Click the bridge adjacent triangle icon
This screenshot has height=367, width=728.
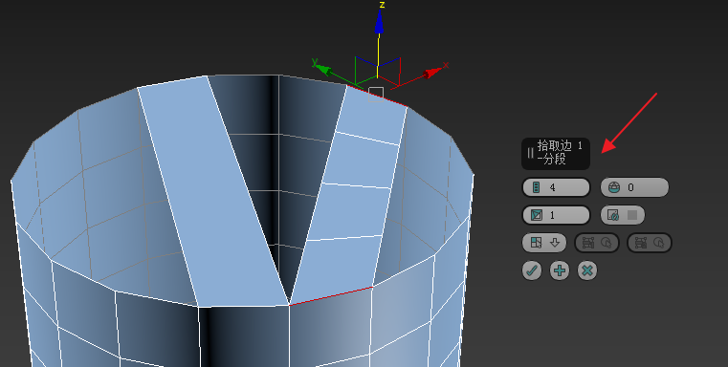tap(537, 215)
